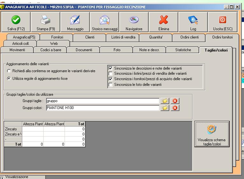
Task: Toggle Sincronizza i fornitori/prezzi di acquisto checkbox
Action: [x=110, y=79]
